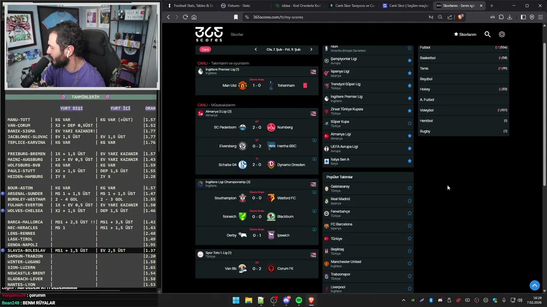Show hidden system tray icons chevron

(x=403, y=301)
